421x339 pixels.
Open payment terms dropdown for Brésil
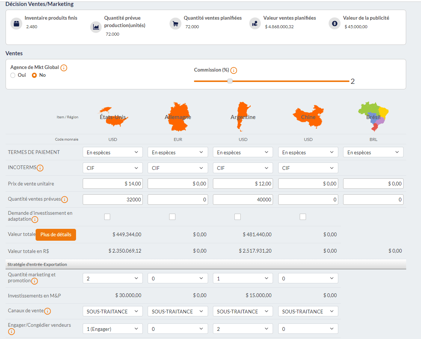click(x=373, y=152)
